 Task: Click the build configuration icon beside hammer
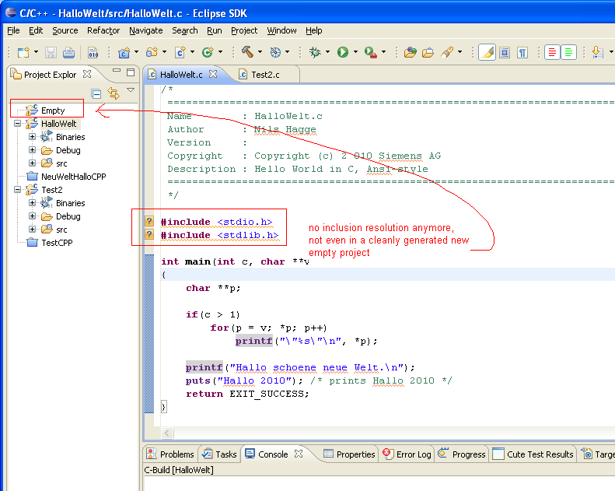tap(276, 52)
